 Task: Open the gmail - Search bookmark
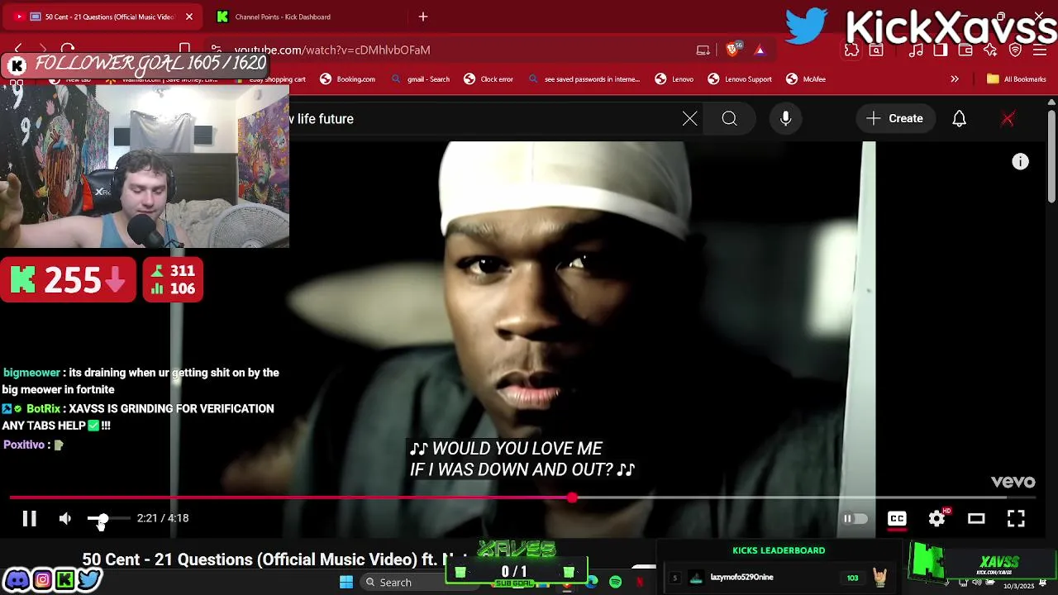pos(421,79)
